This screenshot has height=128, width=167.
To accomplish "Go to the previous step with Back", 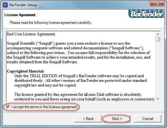I will pyautogui.click(x=88, y=119).
